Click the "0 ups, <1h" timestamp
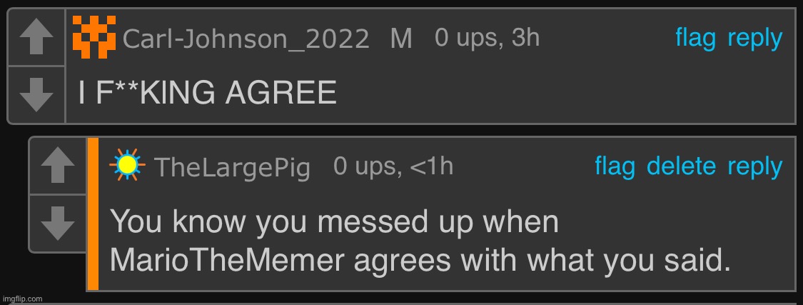The height and width of the screenshot is (305, 803). 393,166
